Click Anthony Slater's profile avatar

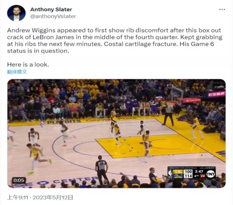click(16, 13)
